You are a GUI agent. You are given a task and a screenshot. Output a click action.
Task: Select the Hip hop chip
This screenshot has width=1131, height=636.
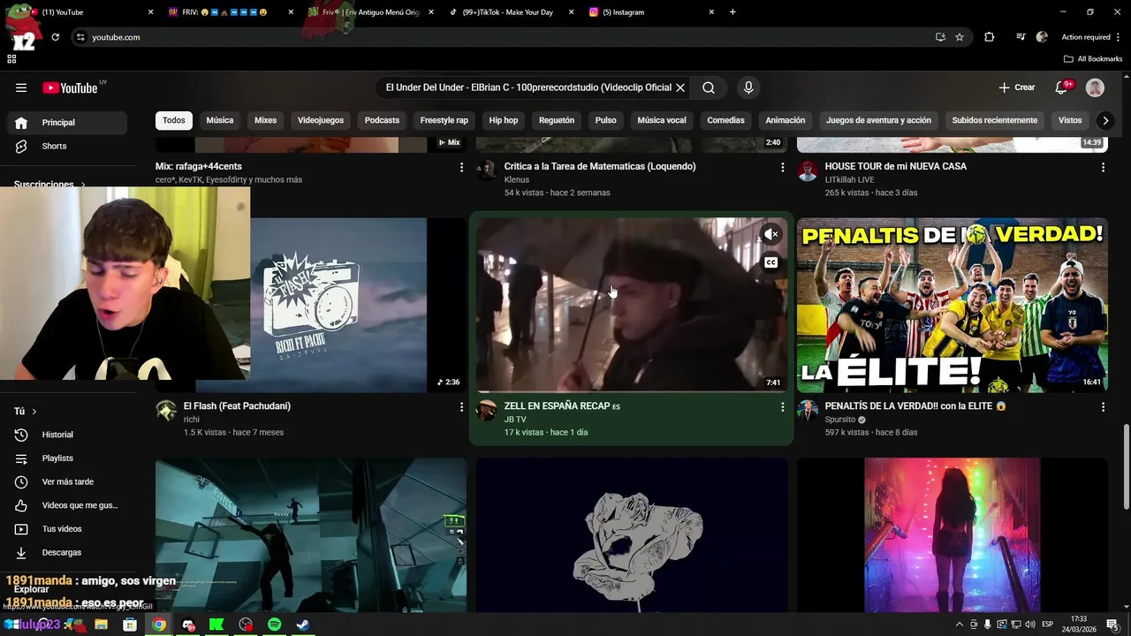(x=504, y=120)
